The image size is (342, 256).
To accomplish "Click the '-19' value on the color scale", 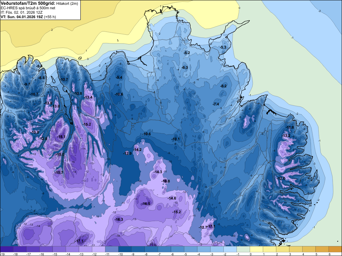I will 2,254.
